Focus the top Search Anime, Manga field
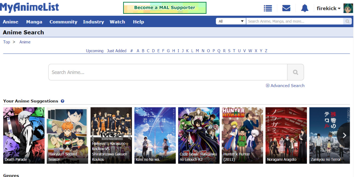The width and height of the screenshot is (355, 177). point(295,21)
